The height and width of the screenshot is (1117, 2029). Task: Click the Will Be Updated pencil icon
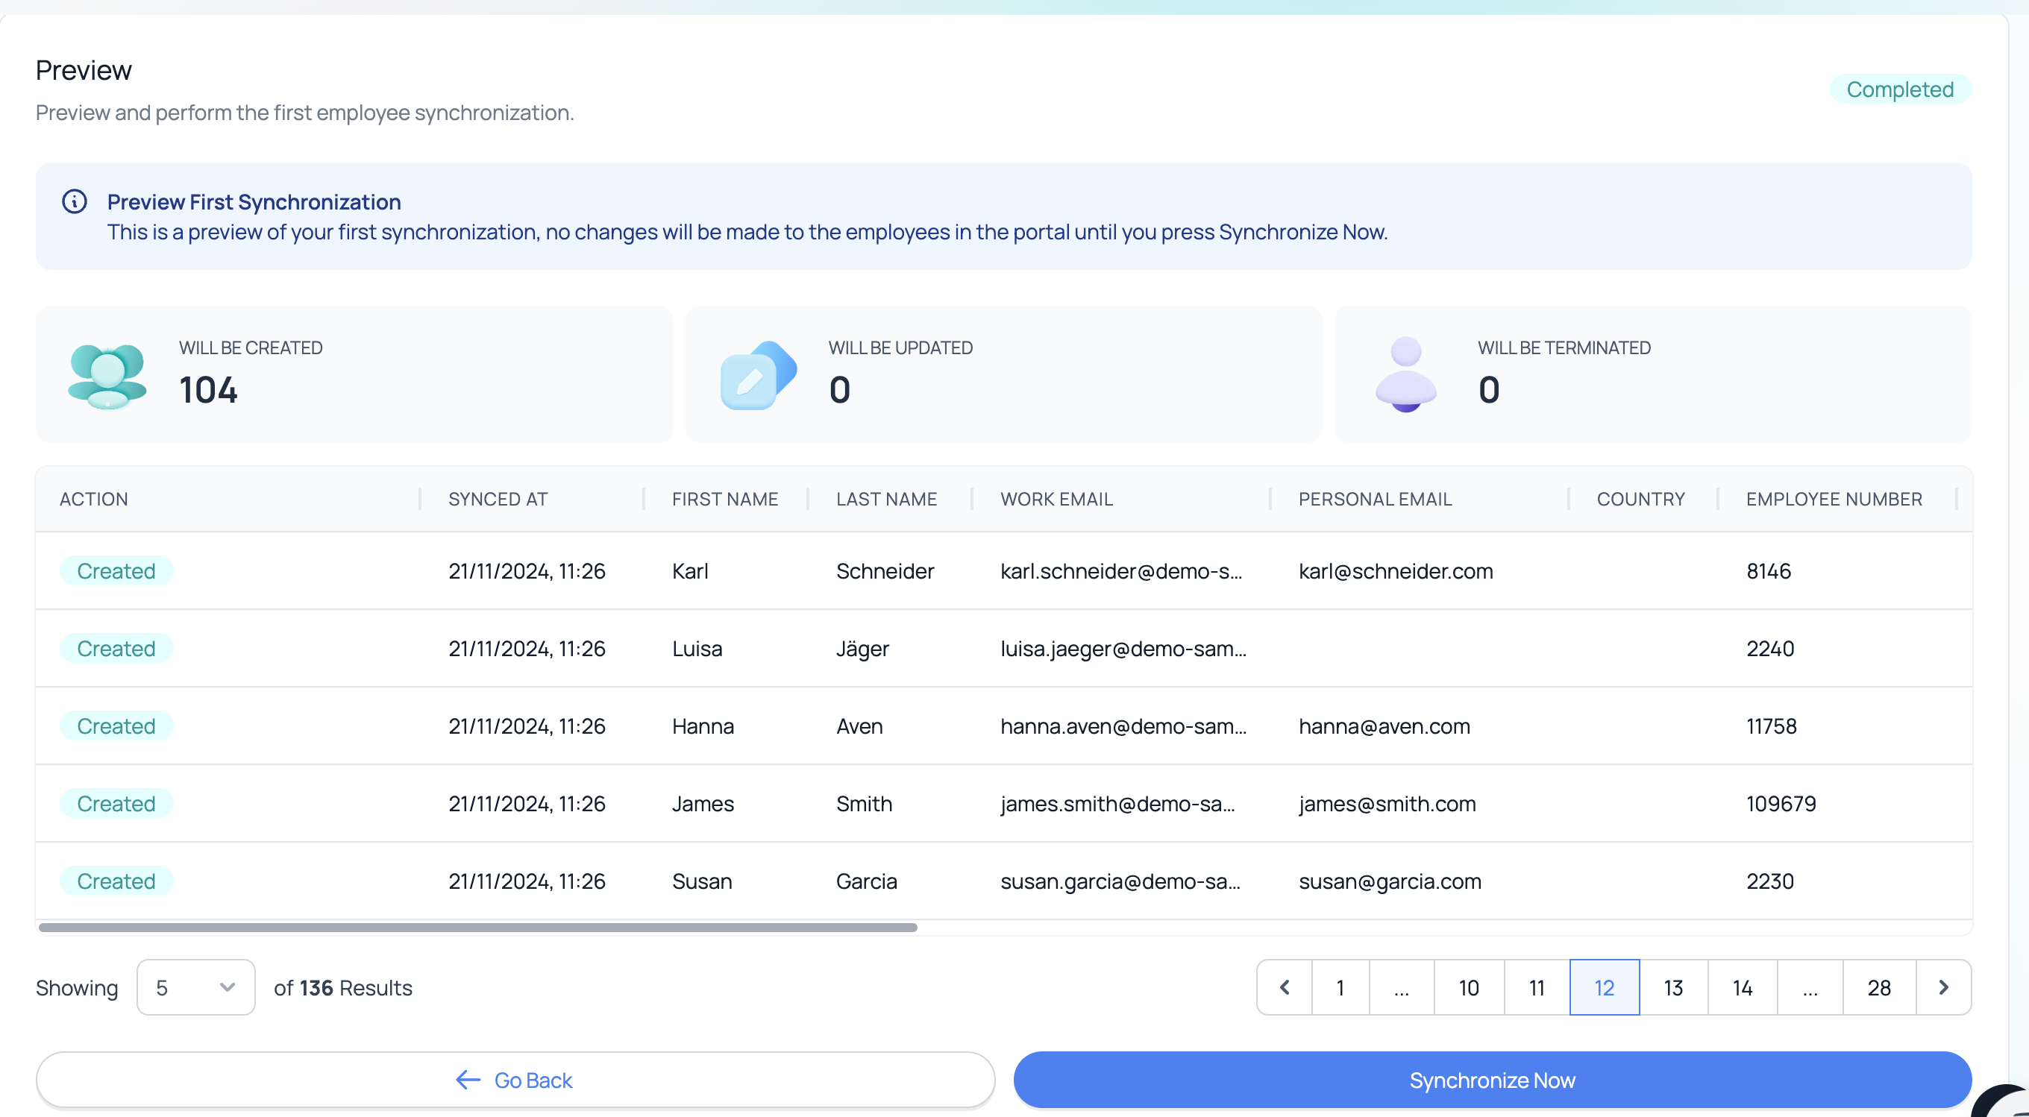(757, 376)
